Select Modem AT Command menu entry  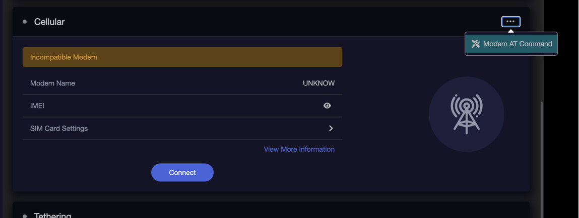[511, 44]
